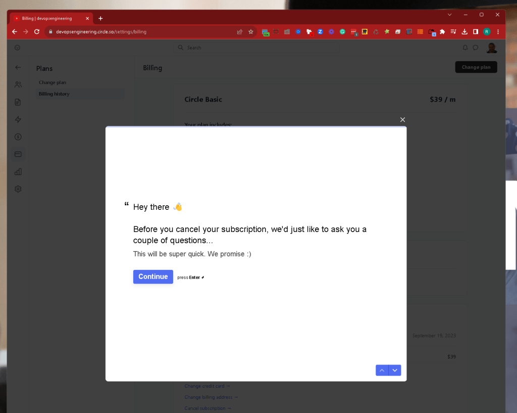Open the Chrome profile R avatar
The image size is (517, 413).
[487, 32]
